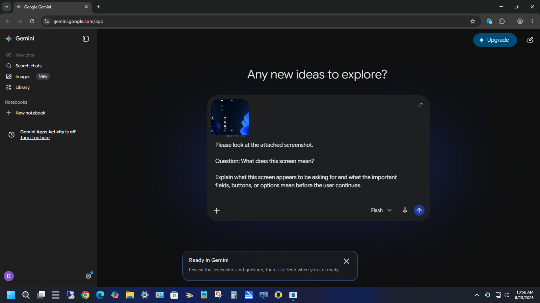Open the attached screenshot thumbnail

230,117
